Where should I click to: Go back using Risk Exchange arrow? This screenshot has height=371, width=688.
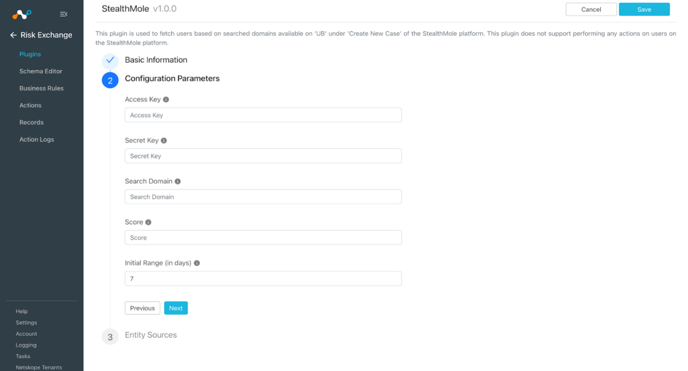[x=13, y=35]
